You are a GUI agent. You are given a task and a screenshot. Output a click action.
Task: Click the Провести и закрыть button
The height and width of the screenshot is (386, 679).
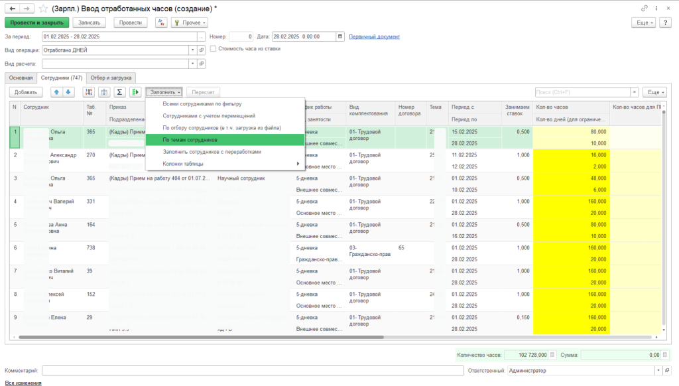[x=36, y=23]
